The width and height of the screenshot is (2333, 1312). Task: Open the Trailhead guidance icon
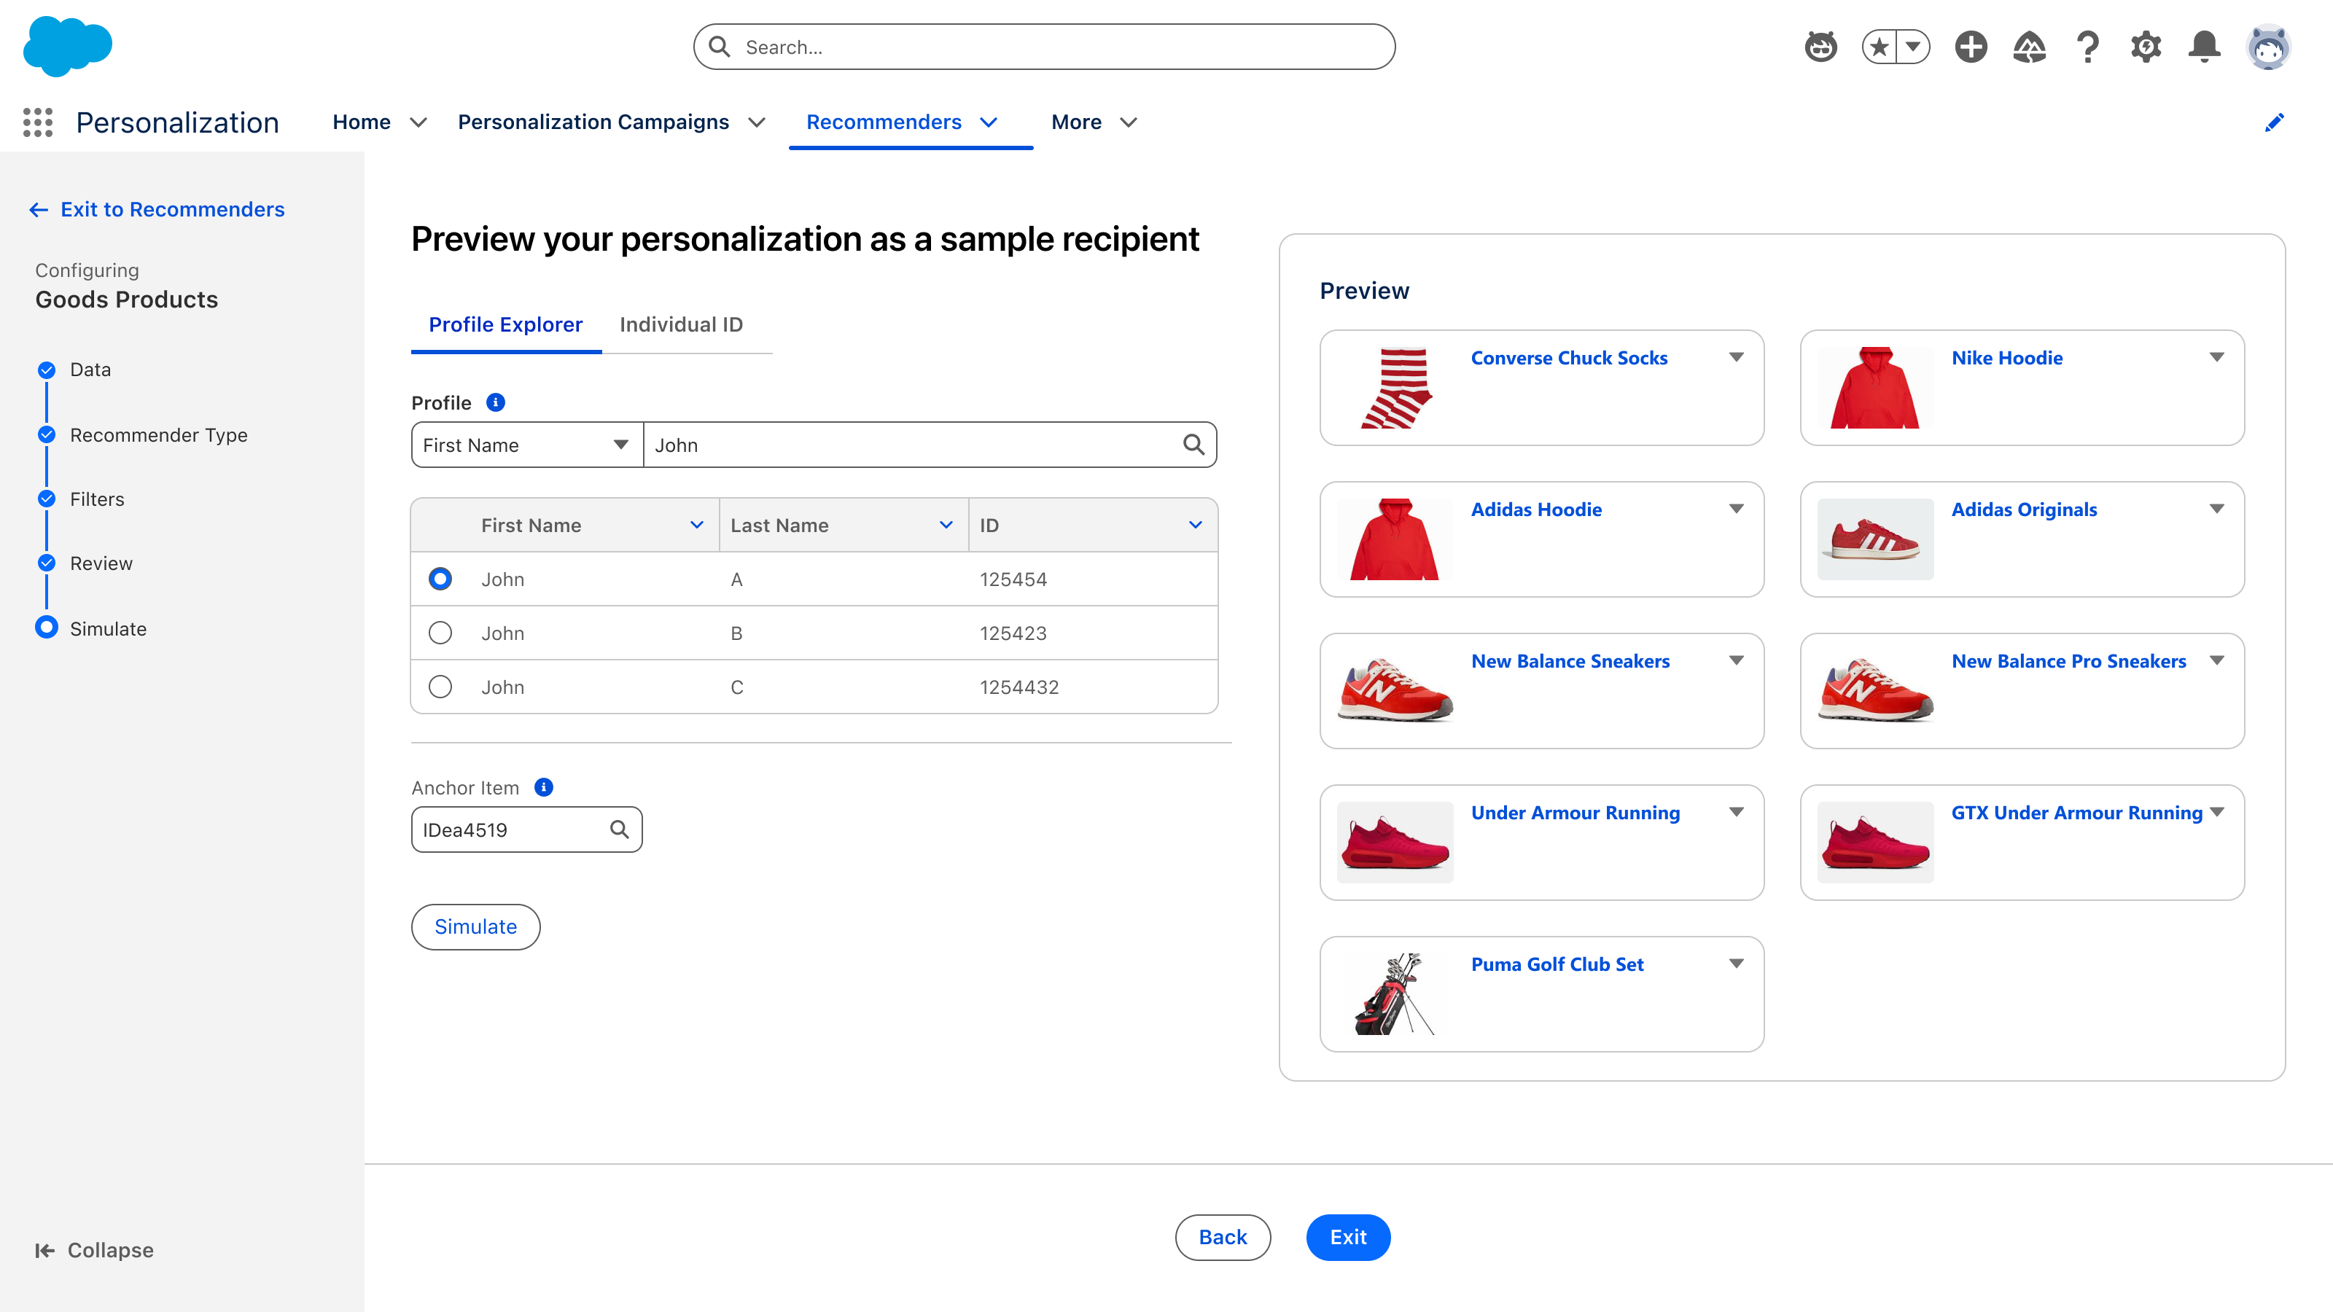coord(2030,46)
